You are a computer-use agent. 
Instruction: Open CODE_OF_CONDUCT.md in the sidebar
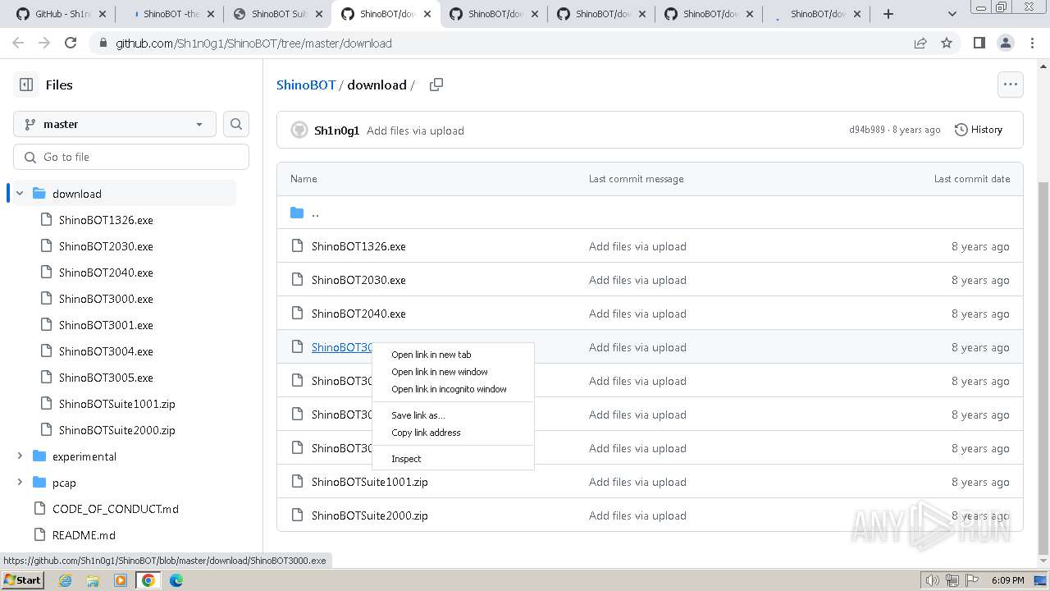pos(116,509)
